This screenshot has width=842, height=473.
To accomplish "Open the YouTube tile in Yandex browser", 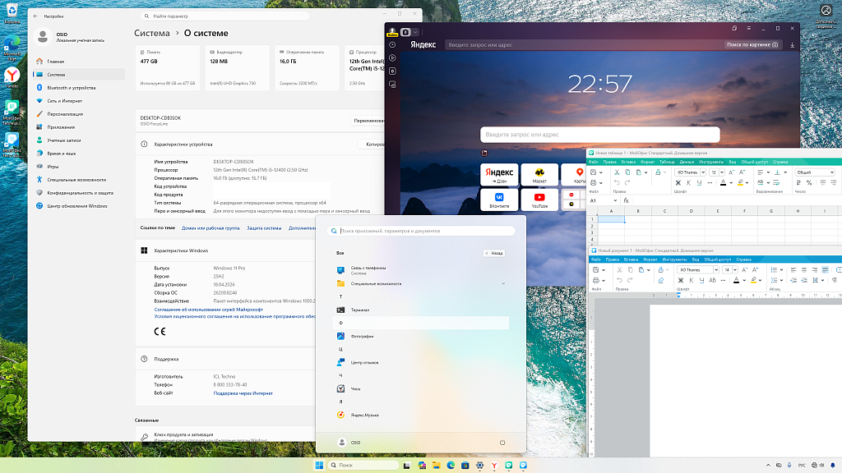I will pyautogui.click(x=539, y=200).
